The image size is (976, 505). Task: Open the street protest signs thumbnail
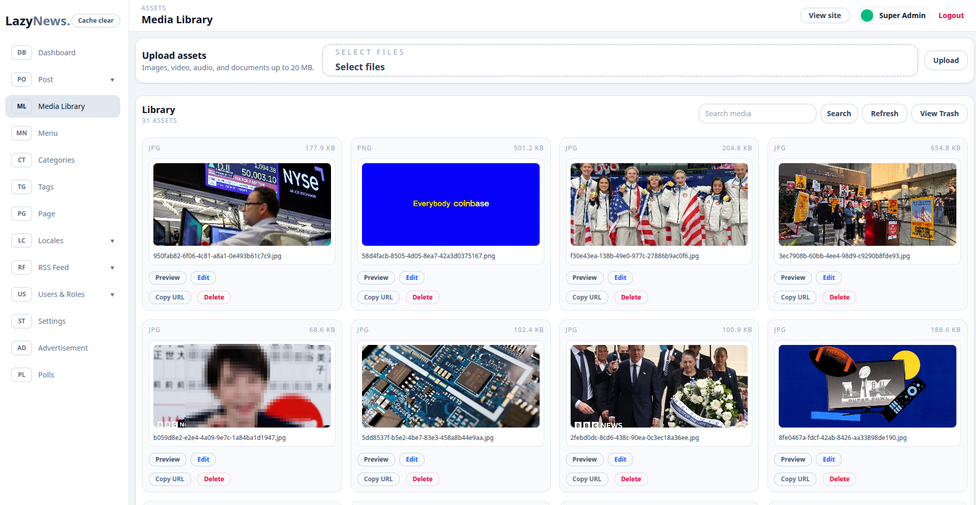click(x=868, y=204)
